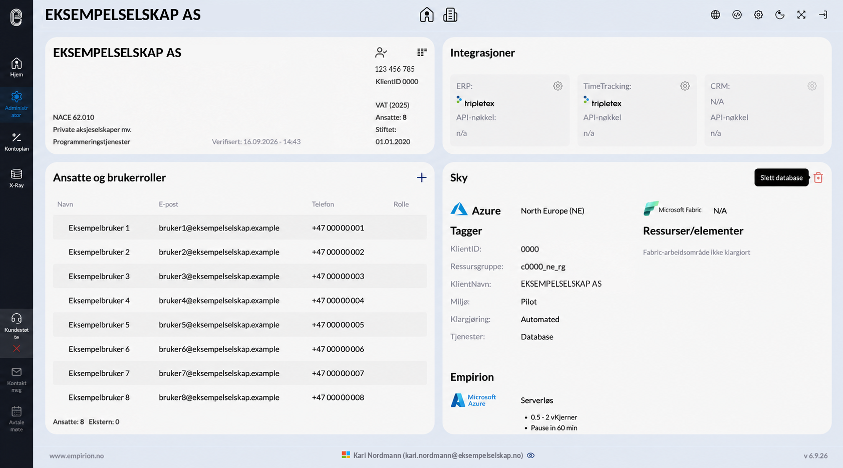The width and height of the screenshot is (843, 468).
Task: Open www.empirion.no link in footer
Action: 77,456
